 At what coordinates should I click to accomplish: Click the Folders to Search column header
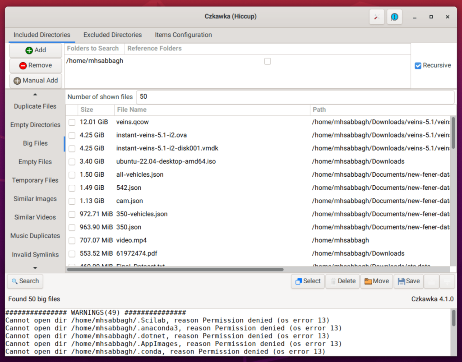click(95, 49)
